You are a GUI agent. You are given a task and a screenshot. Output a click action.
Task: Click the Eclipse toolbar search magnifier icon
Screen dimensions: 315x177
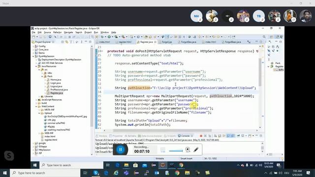(264, 37)
